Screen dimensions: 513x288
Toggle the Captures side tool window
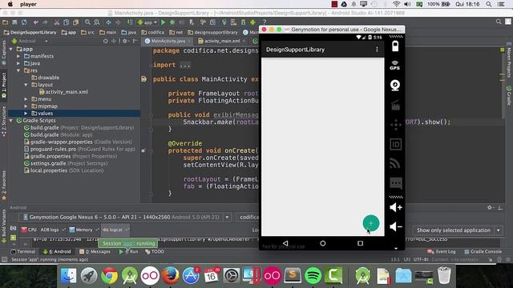3,52
